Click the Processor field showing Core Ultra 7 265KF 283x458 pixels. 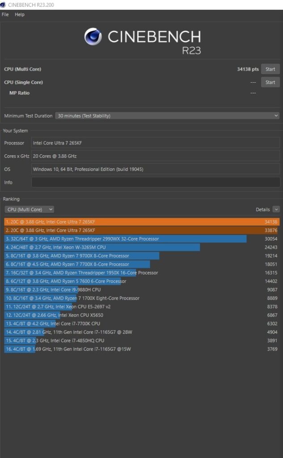click(x=156, y=143)
